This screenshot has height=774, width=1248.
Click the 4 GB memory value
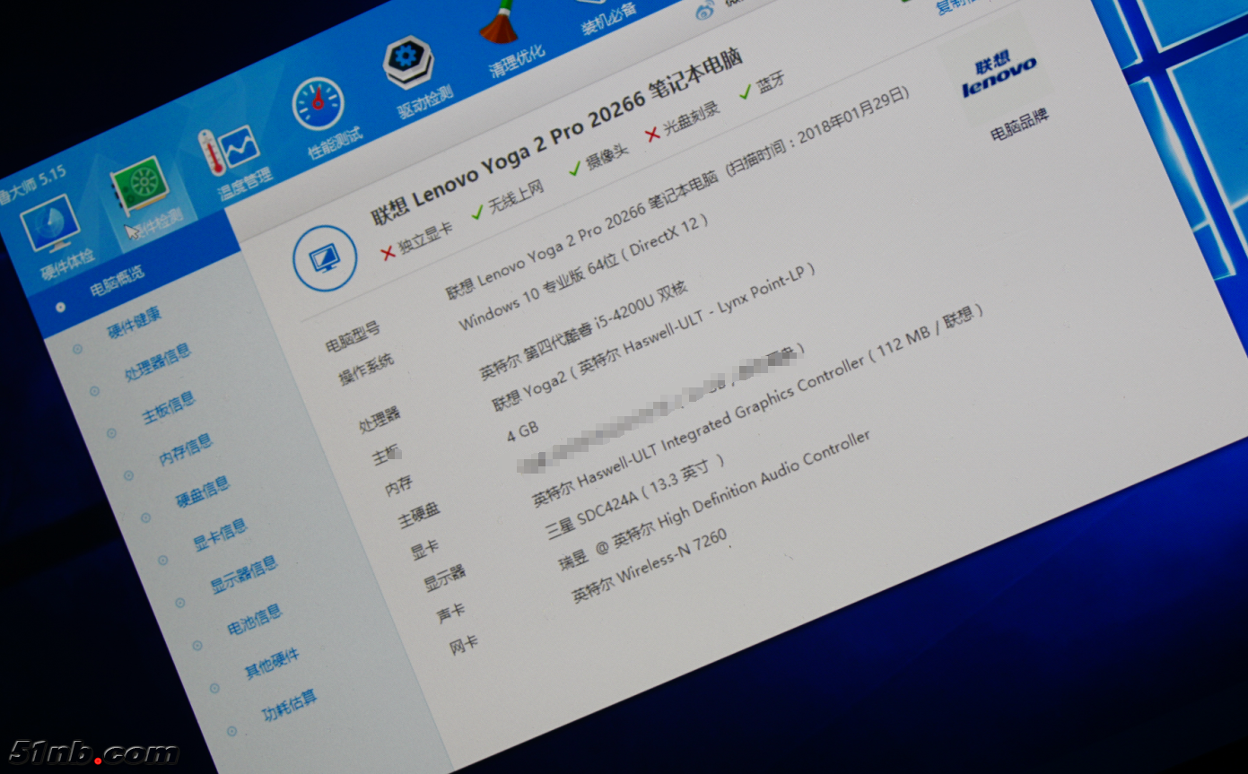[523, 432]
